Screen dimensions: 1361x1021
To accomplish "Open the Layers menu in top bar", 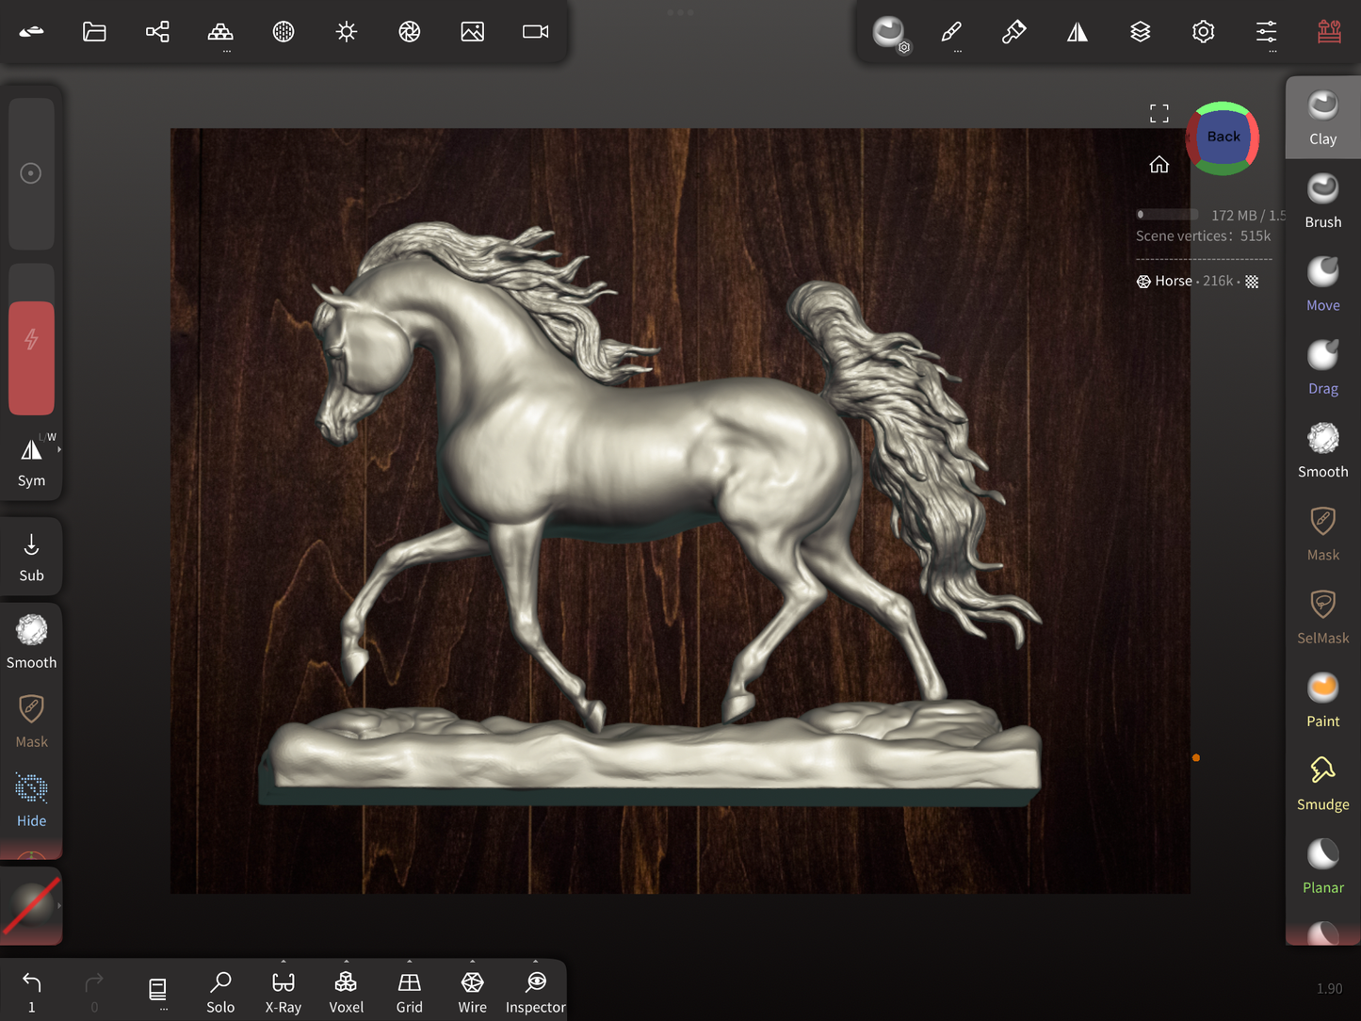I will click(x=1140, y=32).
